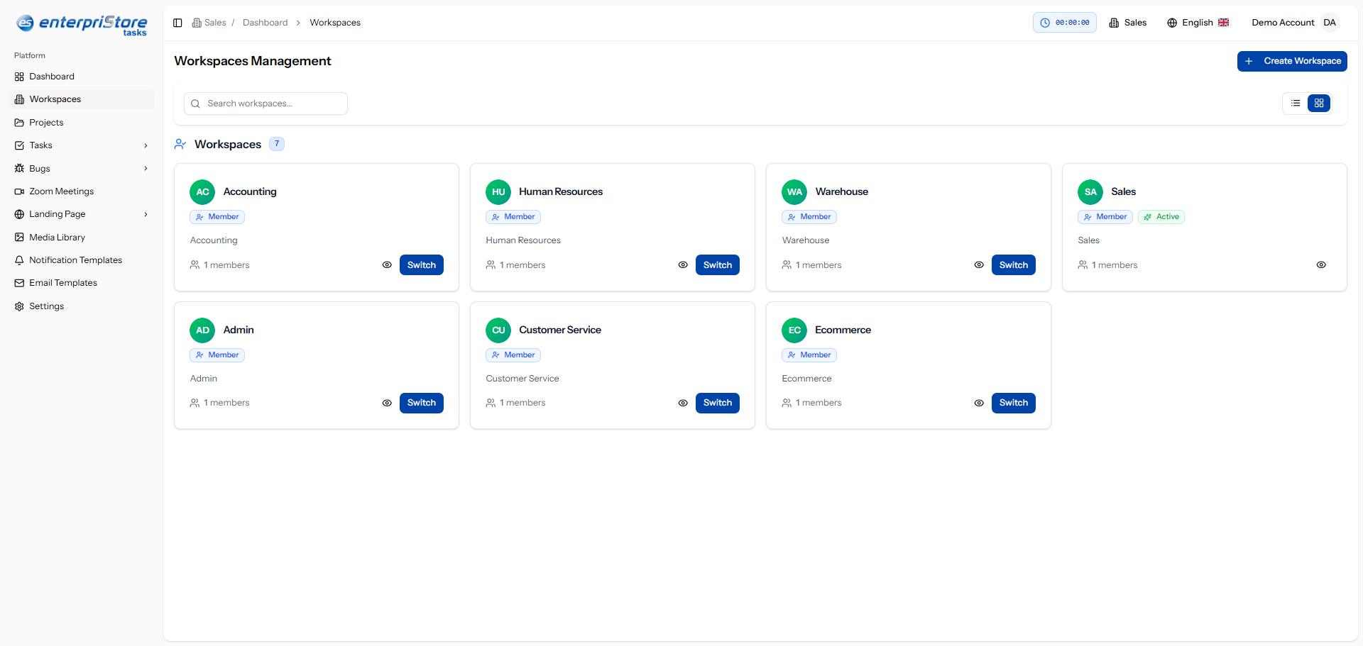Click the CU Customer Service avatar
The image size is (1363, 646).
[x=498, y=330]
